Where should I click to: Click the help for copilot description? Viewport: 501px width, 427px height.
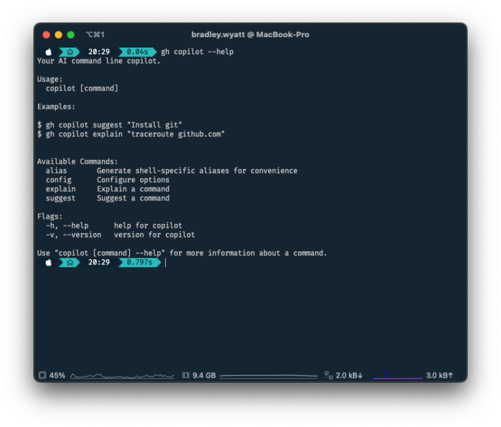(x=148, y=226)
